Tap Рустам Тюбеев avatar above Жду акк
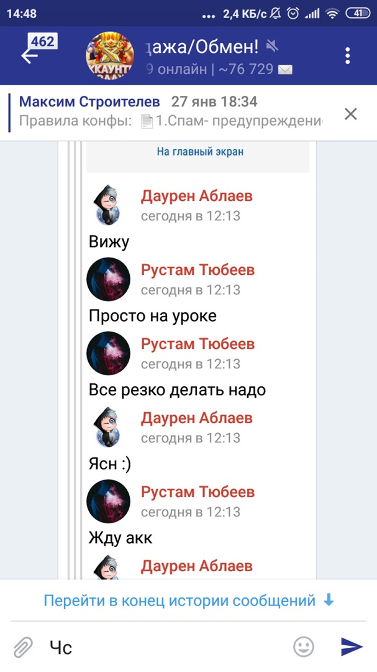The image size is (377, 672). click(108, 501)
